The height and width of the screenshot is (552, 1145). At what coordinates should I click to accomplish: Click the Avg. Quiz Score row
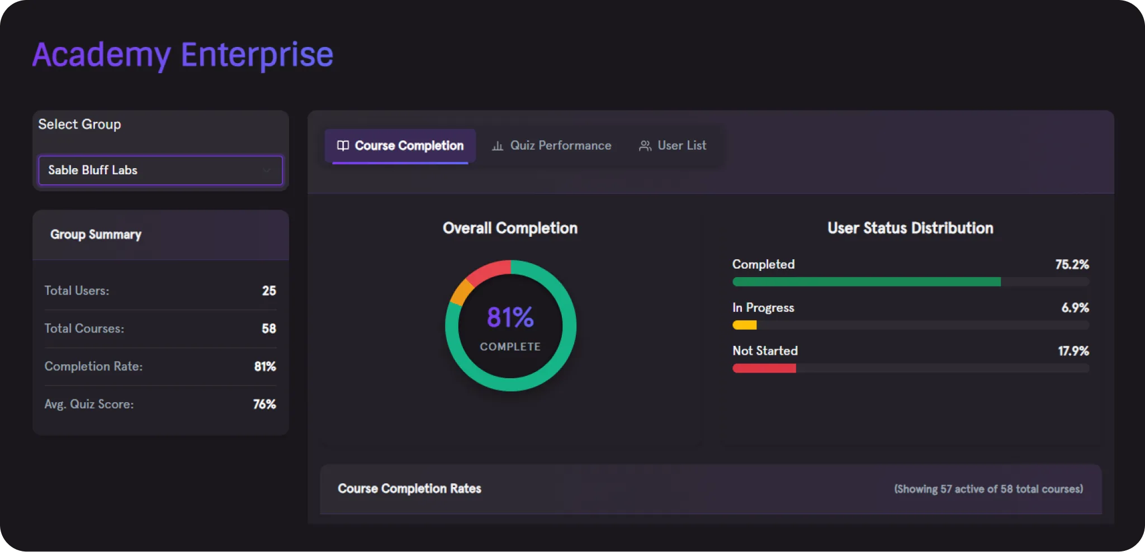(x=160, y=405)
